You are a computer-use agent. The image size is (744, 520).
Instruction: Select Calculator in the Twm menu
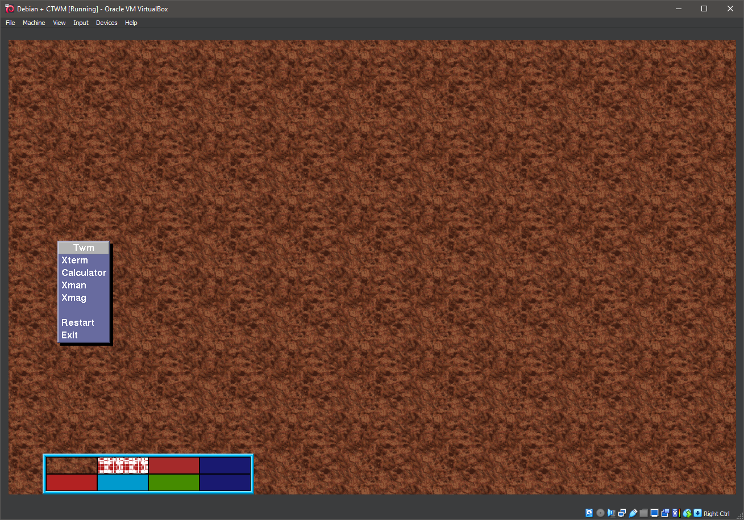(x=84, y=273)
